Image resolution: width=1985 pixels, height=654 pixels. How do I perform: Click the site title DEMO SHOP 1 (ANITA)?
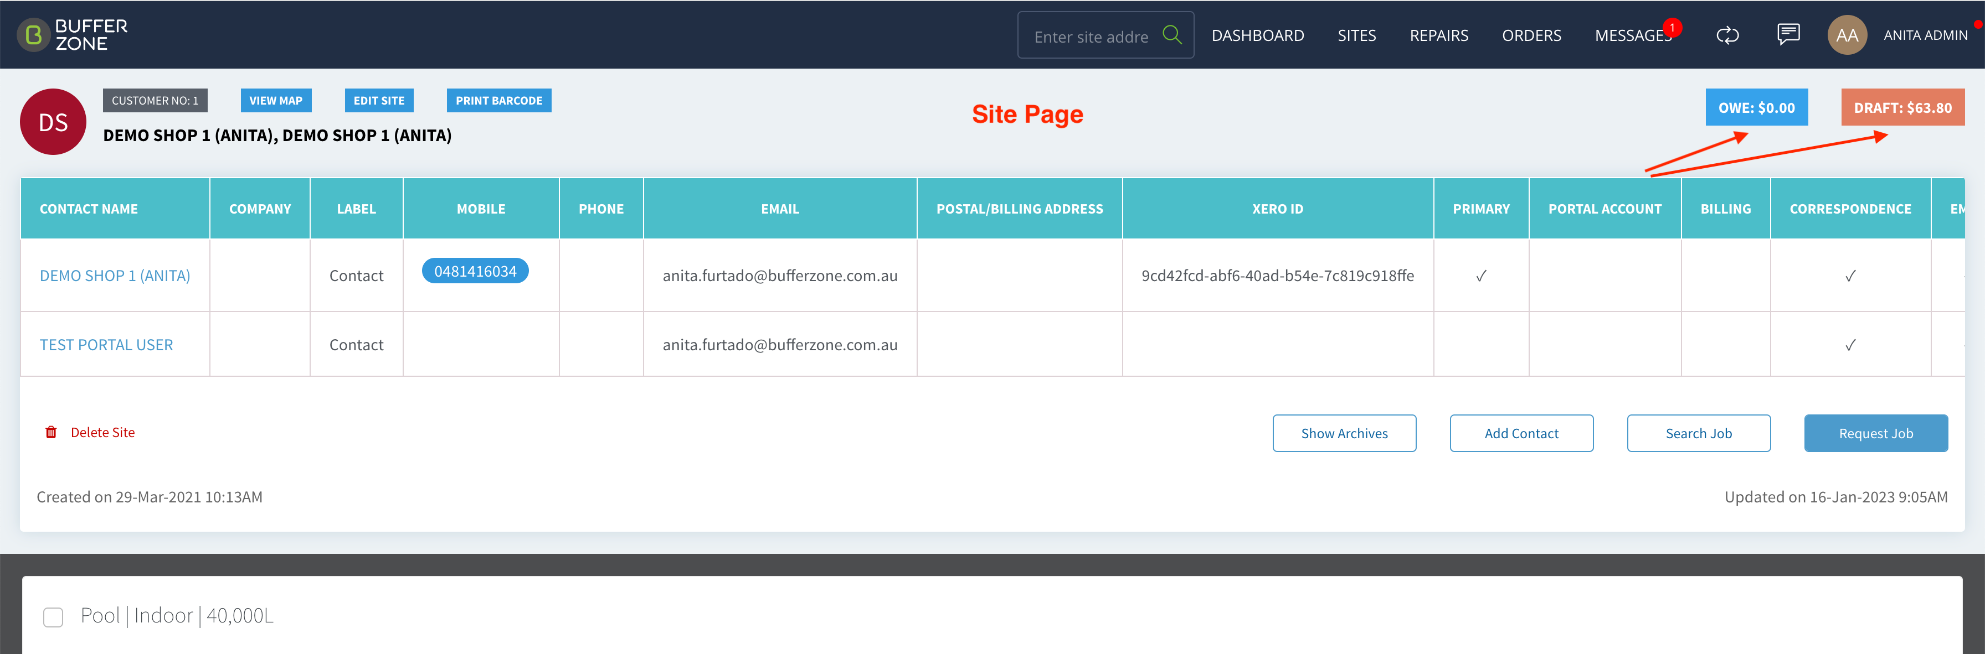click(x=277, y=136)
